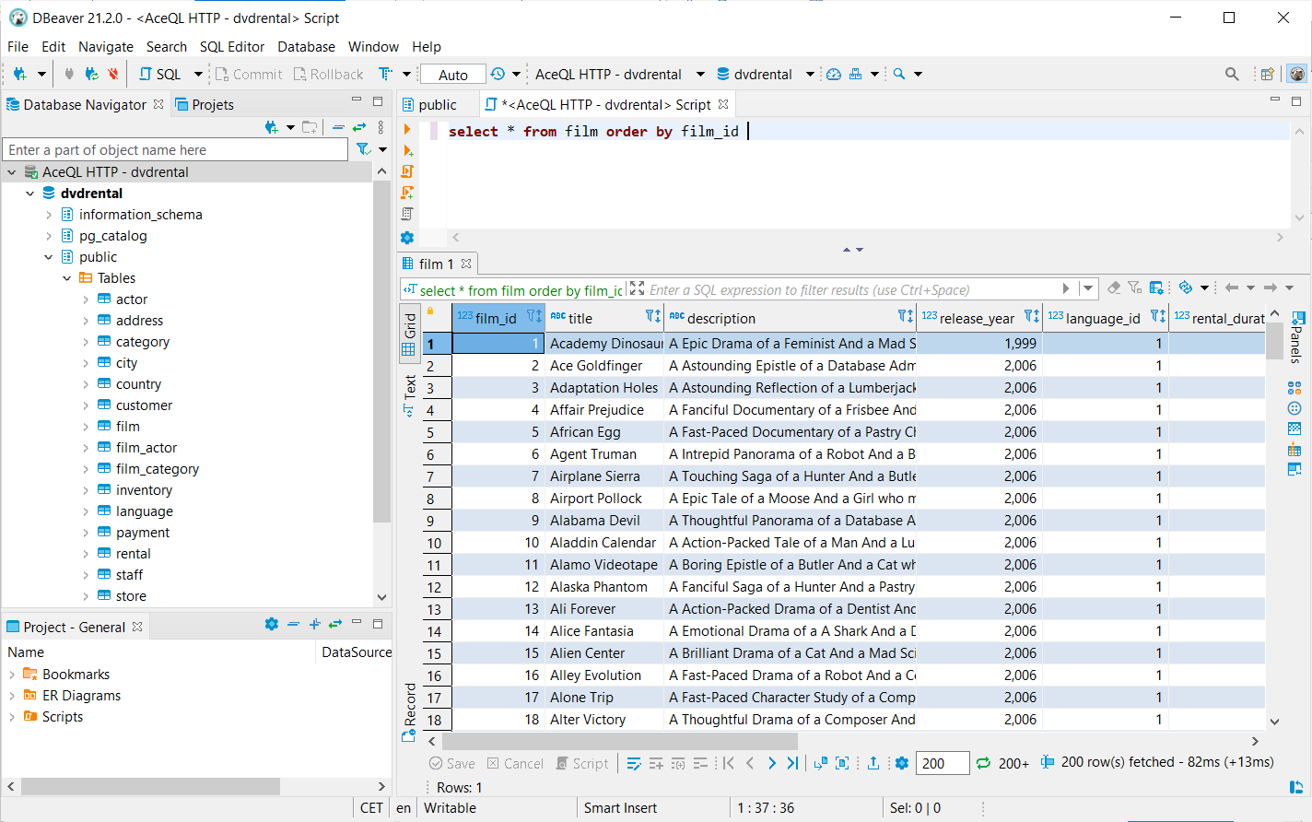Click the execute SQL statement arrow icon
The width and height of the screenshot is (1312, 822).
pos(407,130)
